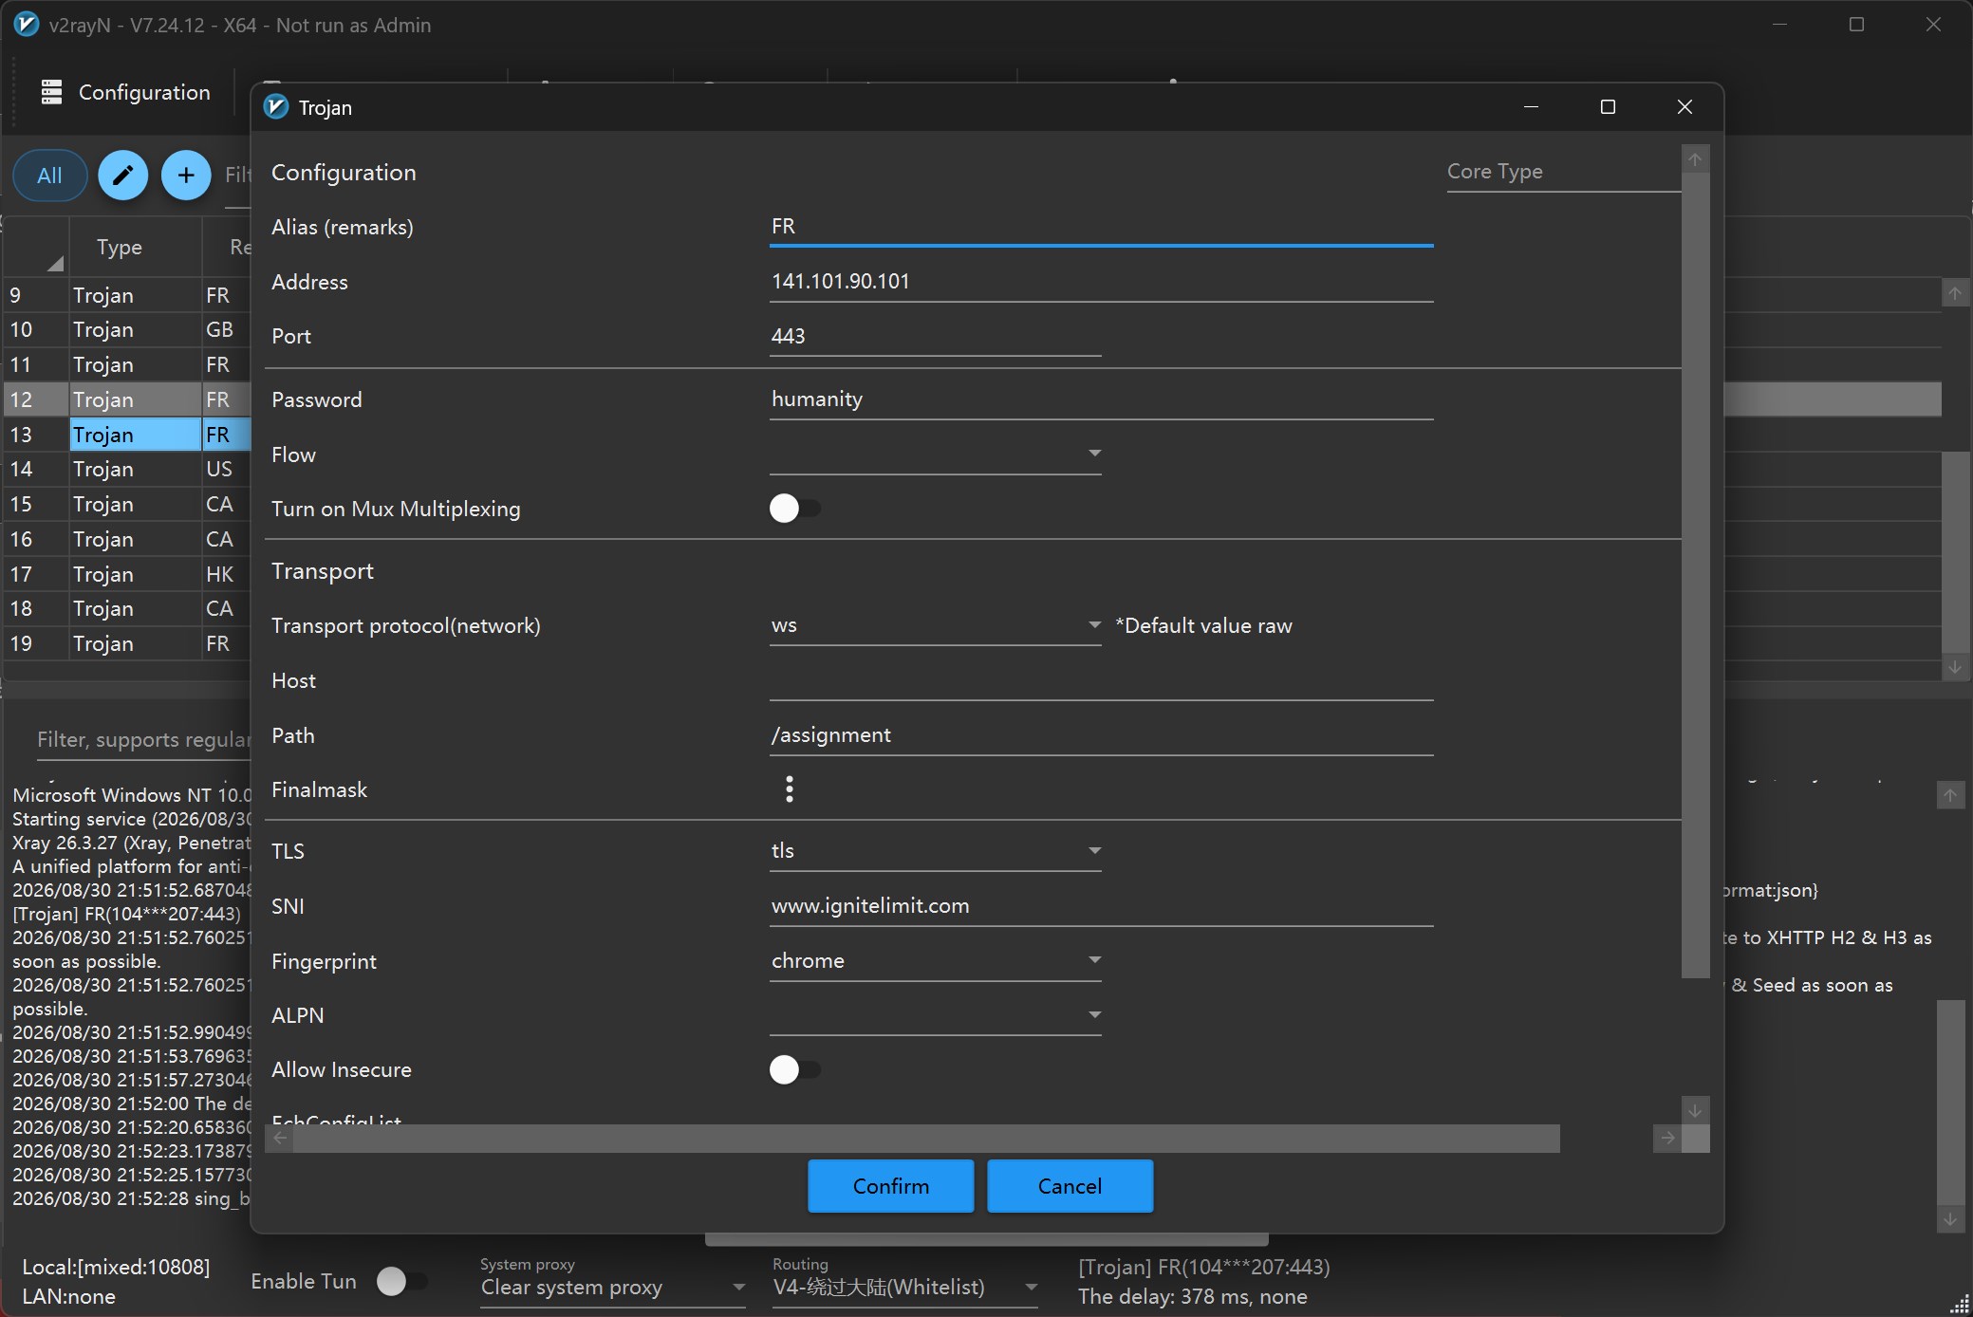Click the log filter input field
1973x1317 pixels.
coord(142,740)
